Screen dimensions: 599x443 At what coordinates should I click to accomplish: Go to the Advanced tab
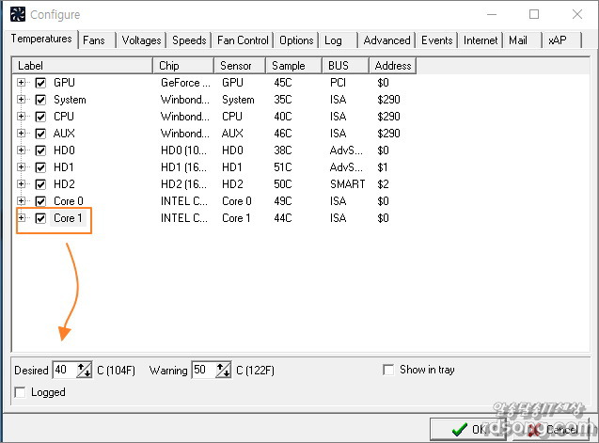coord(386,40)
